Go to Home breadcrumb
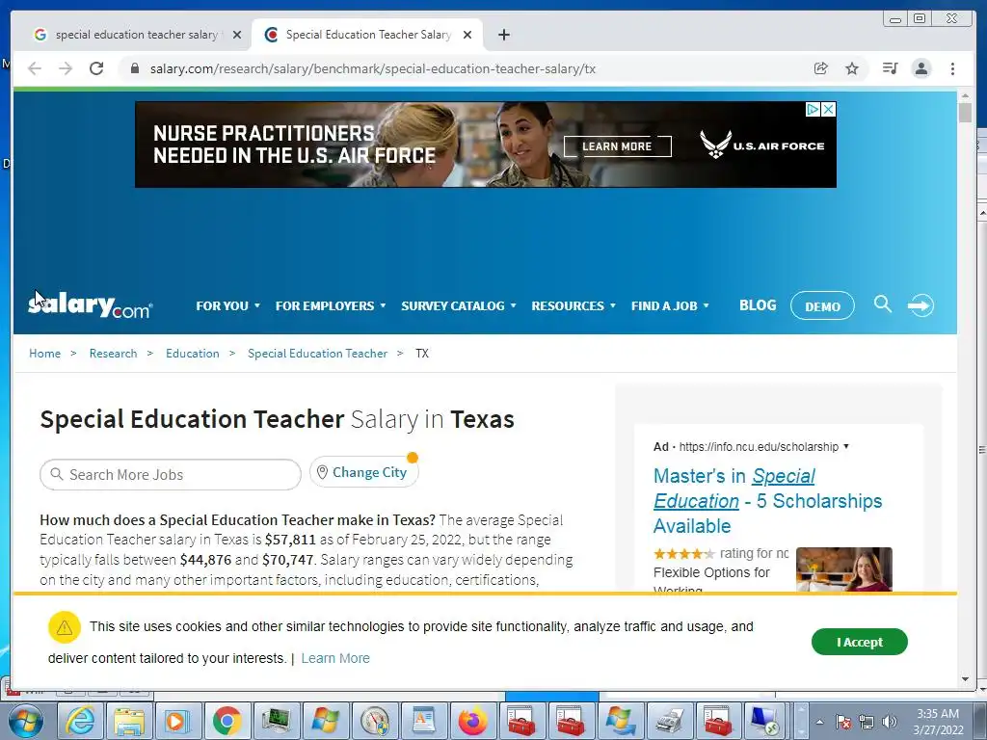The height and width of the screenshot is (740, 987). [x=44, y=354]
